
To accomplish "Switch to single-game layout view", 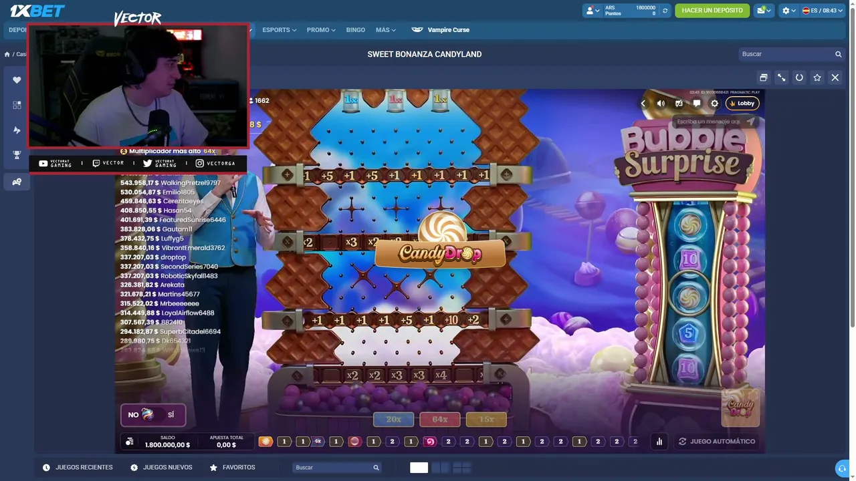I will tap(419, 468).
